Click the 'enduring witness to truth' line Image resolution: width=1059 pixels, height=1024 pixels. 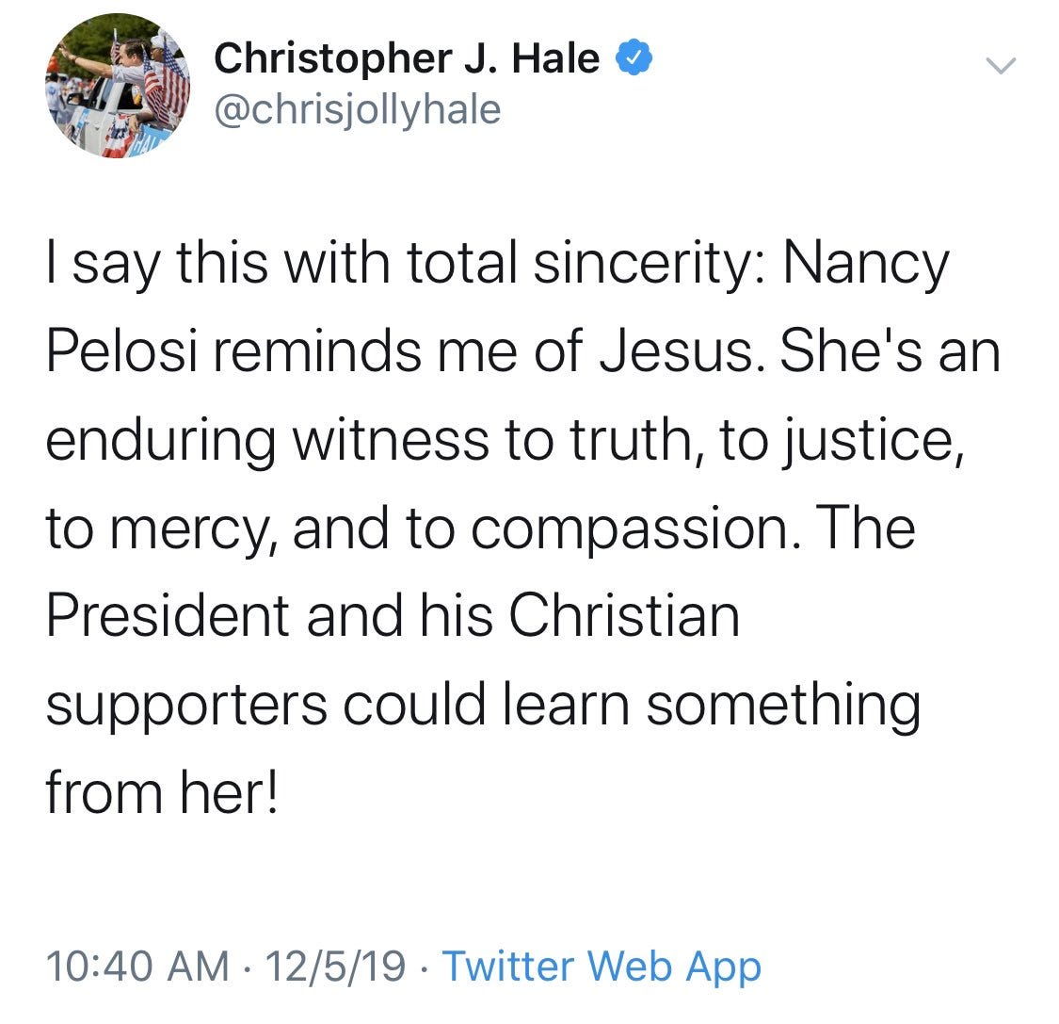(369, 441)
